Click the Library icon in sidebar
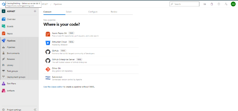 [x=4, y=65]
